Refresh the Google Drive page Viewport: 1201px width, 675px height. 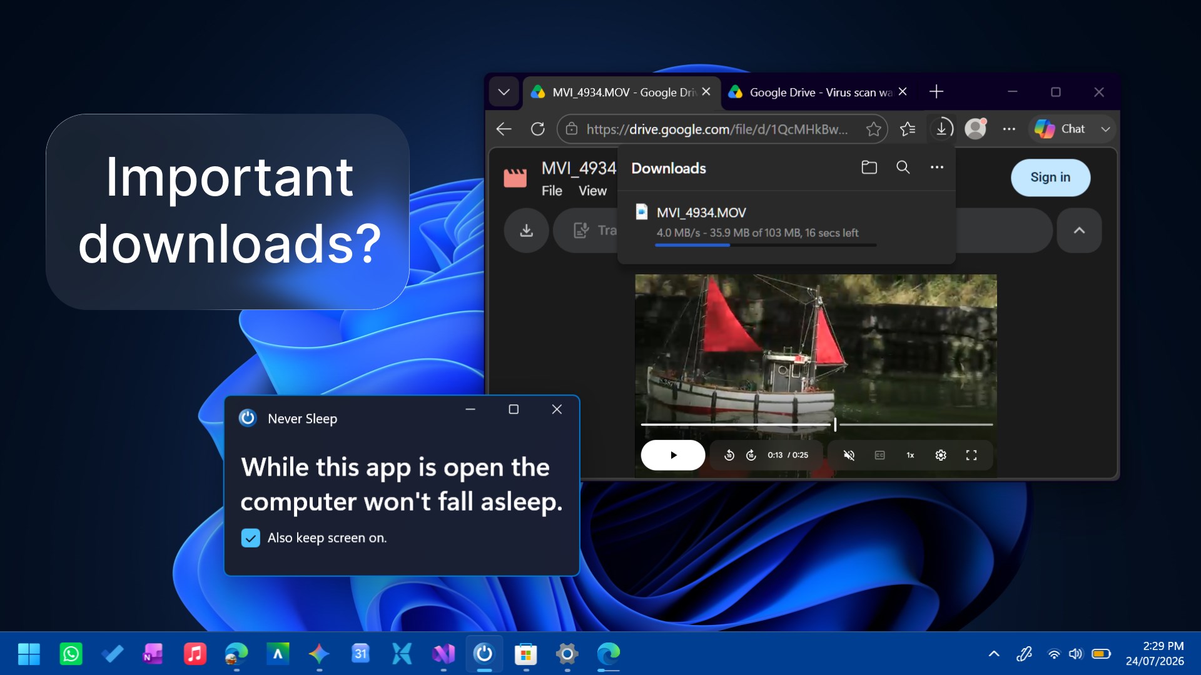point(537,129)
